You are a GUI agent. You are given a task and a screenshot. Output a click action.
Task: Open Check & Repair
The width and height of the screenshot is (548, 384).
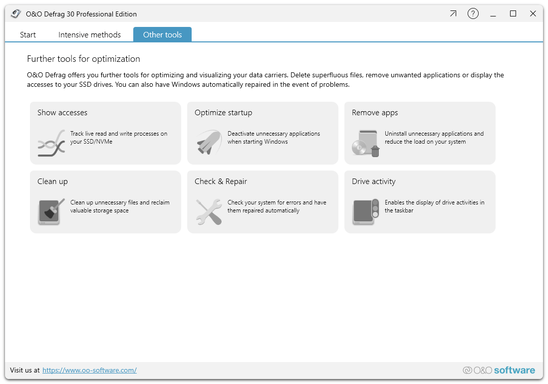coord(262,201)
